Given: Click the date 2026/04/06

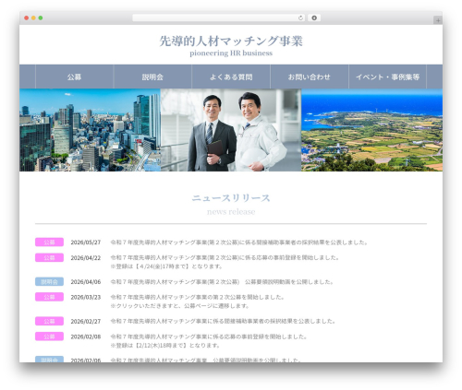Looking at the screenshot, I should pyautogui.click(x=86, y=282).
